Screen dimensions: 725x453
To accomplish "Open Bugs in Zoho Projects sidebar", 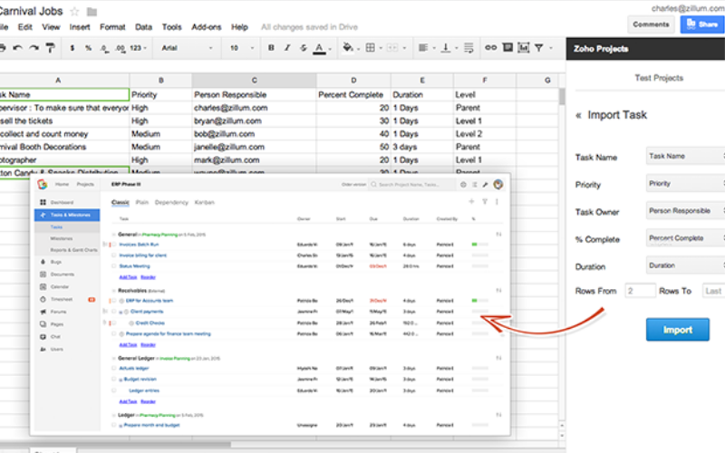I will tap(56, 262).
